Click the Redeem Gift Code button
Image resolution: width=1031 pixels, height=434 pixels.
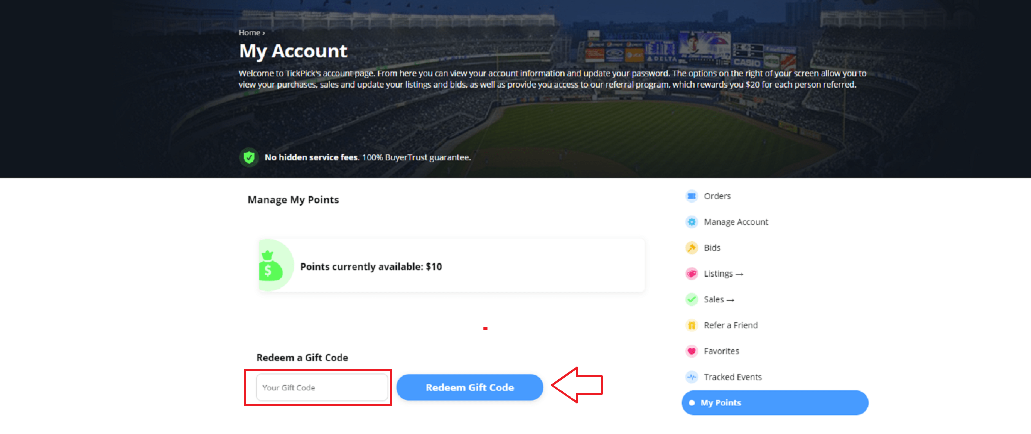(x=470, y=387)
